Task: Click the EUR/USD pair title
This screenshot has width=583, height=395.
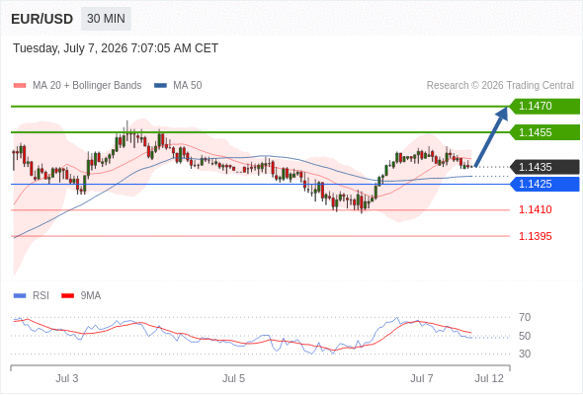Action: pyautogui.click(x=42, y=19)
